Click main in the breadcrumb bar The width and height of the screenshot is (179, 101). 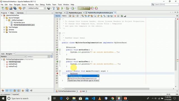point(83,91)
